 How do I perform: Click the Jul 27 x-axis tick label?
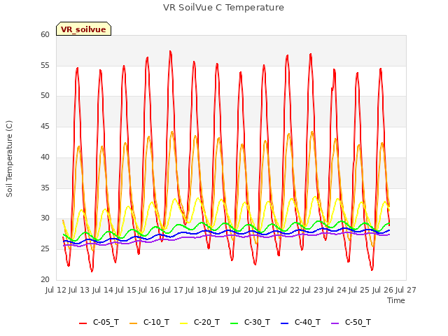(x=406, y=290)
